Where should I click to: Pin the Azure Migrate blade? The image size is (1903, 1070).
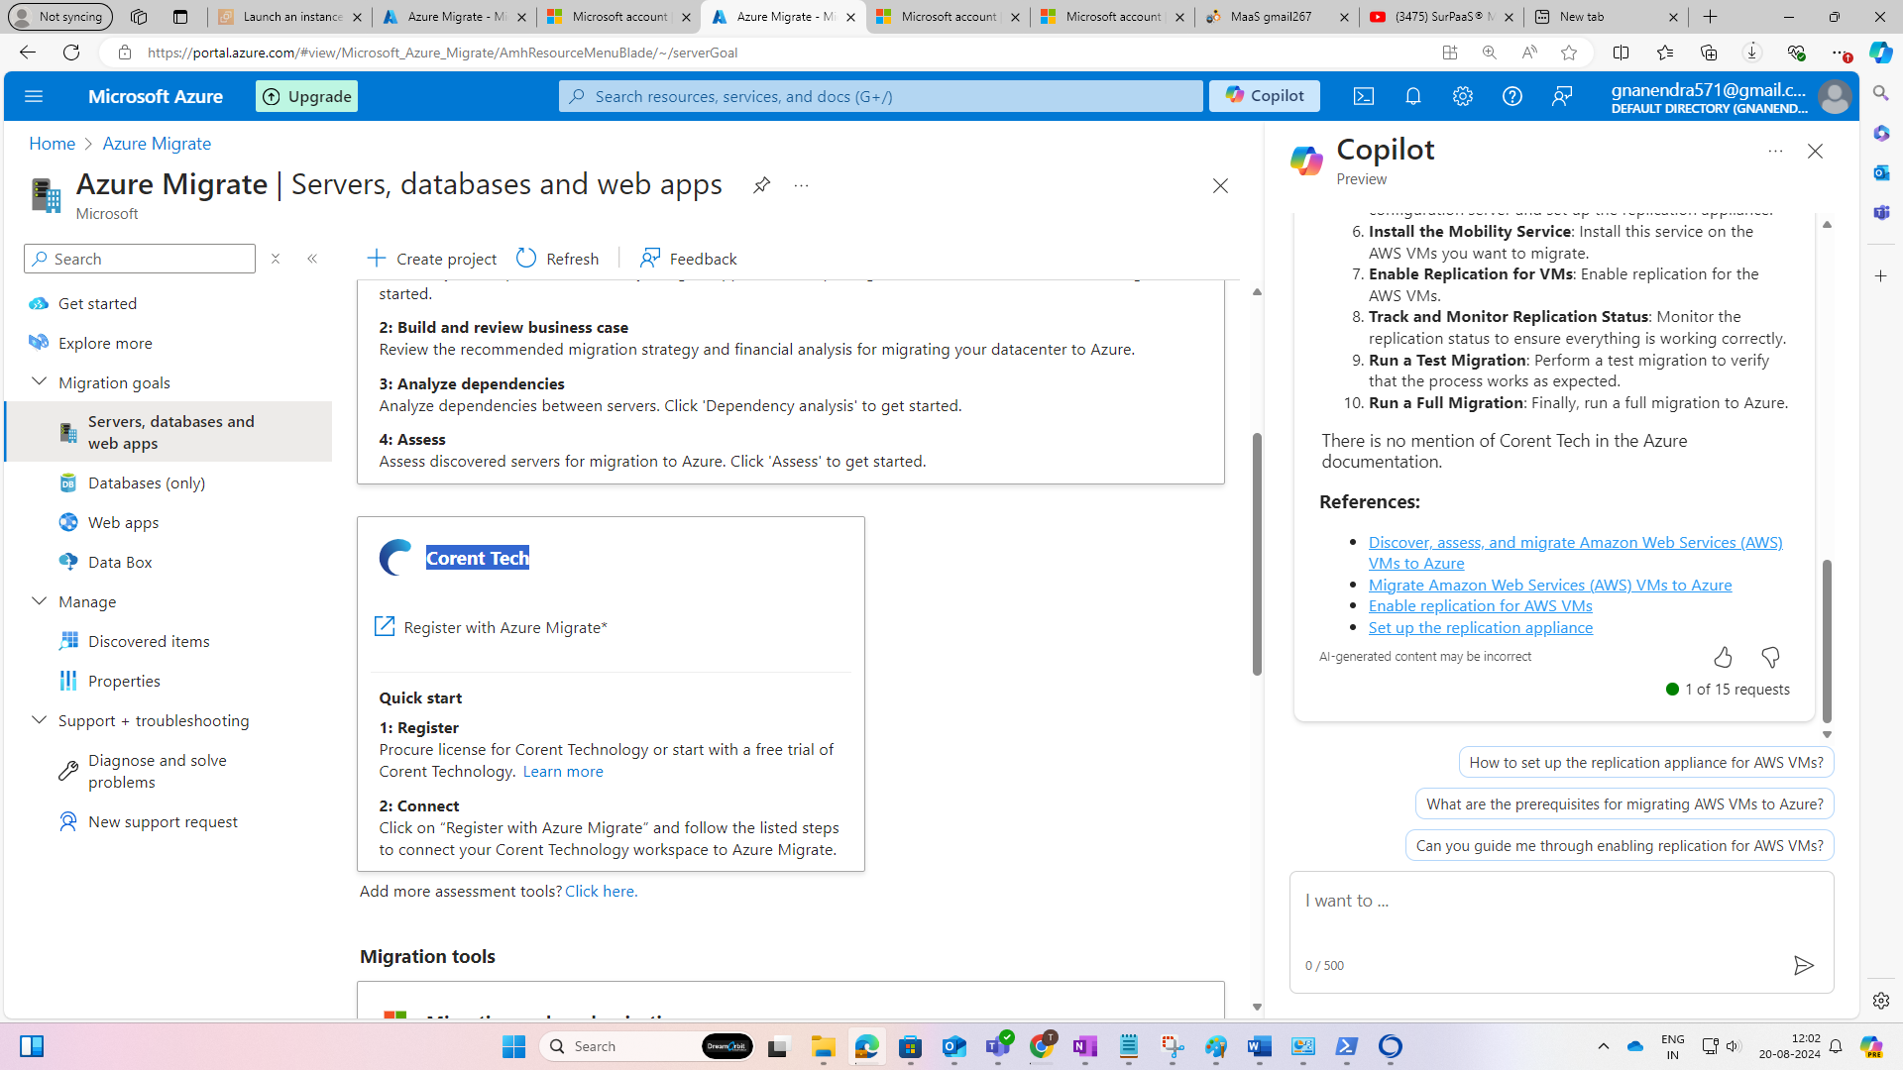click(761, 185)
